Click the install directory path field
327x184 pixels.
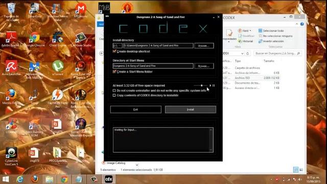tap(158, 45)
